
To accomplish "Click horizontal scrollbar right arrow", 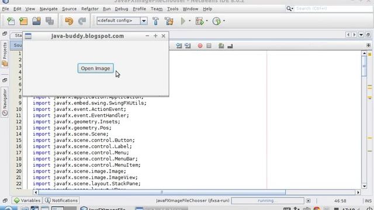I will click(358, 192).
